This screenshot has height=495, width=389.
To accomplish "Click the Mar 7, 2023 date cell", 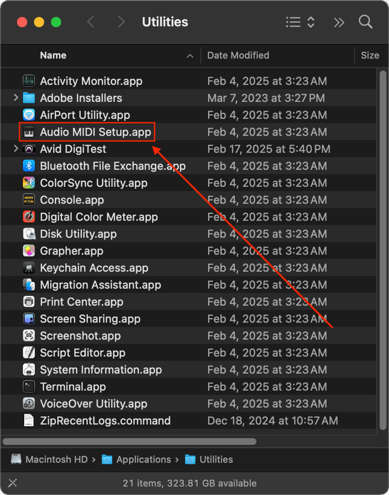I will [x=266, y=98].
